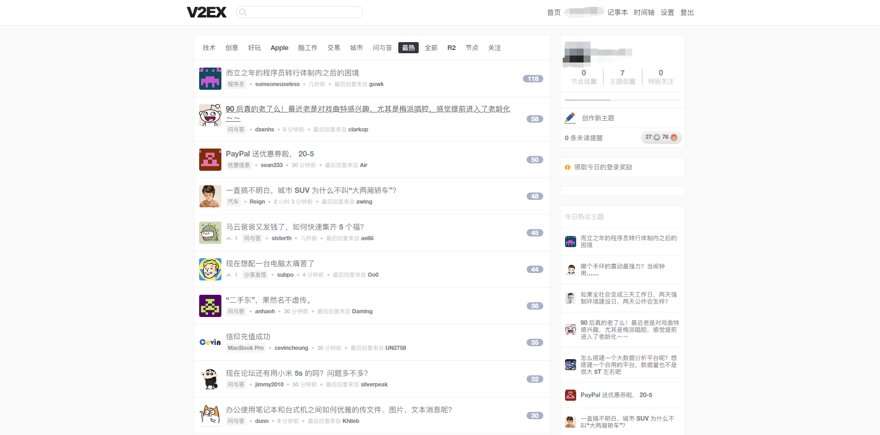Click the 118 reply count badge

point(533,79)
